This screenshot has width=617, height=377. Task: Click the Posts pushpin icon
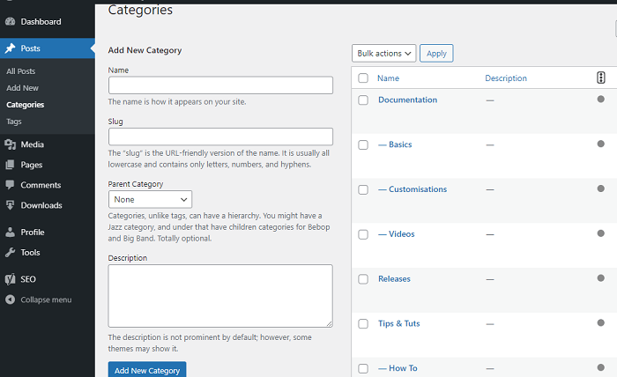coord(11,48)
